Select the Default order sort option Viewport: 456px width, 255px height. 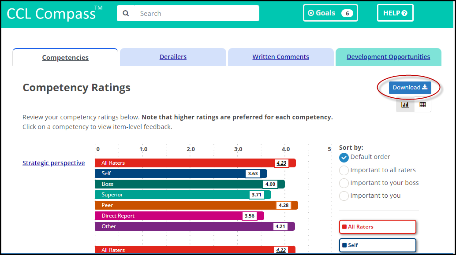click(344, 157)
